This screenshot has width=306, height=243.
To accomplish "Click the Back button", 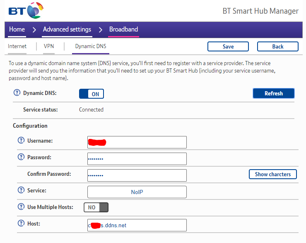I will 277,46.
